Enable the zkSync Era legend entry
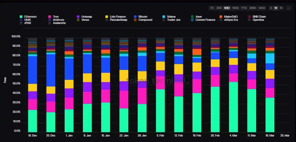The image size is (296, 142). [229, 20]
